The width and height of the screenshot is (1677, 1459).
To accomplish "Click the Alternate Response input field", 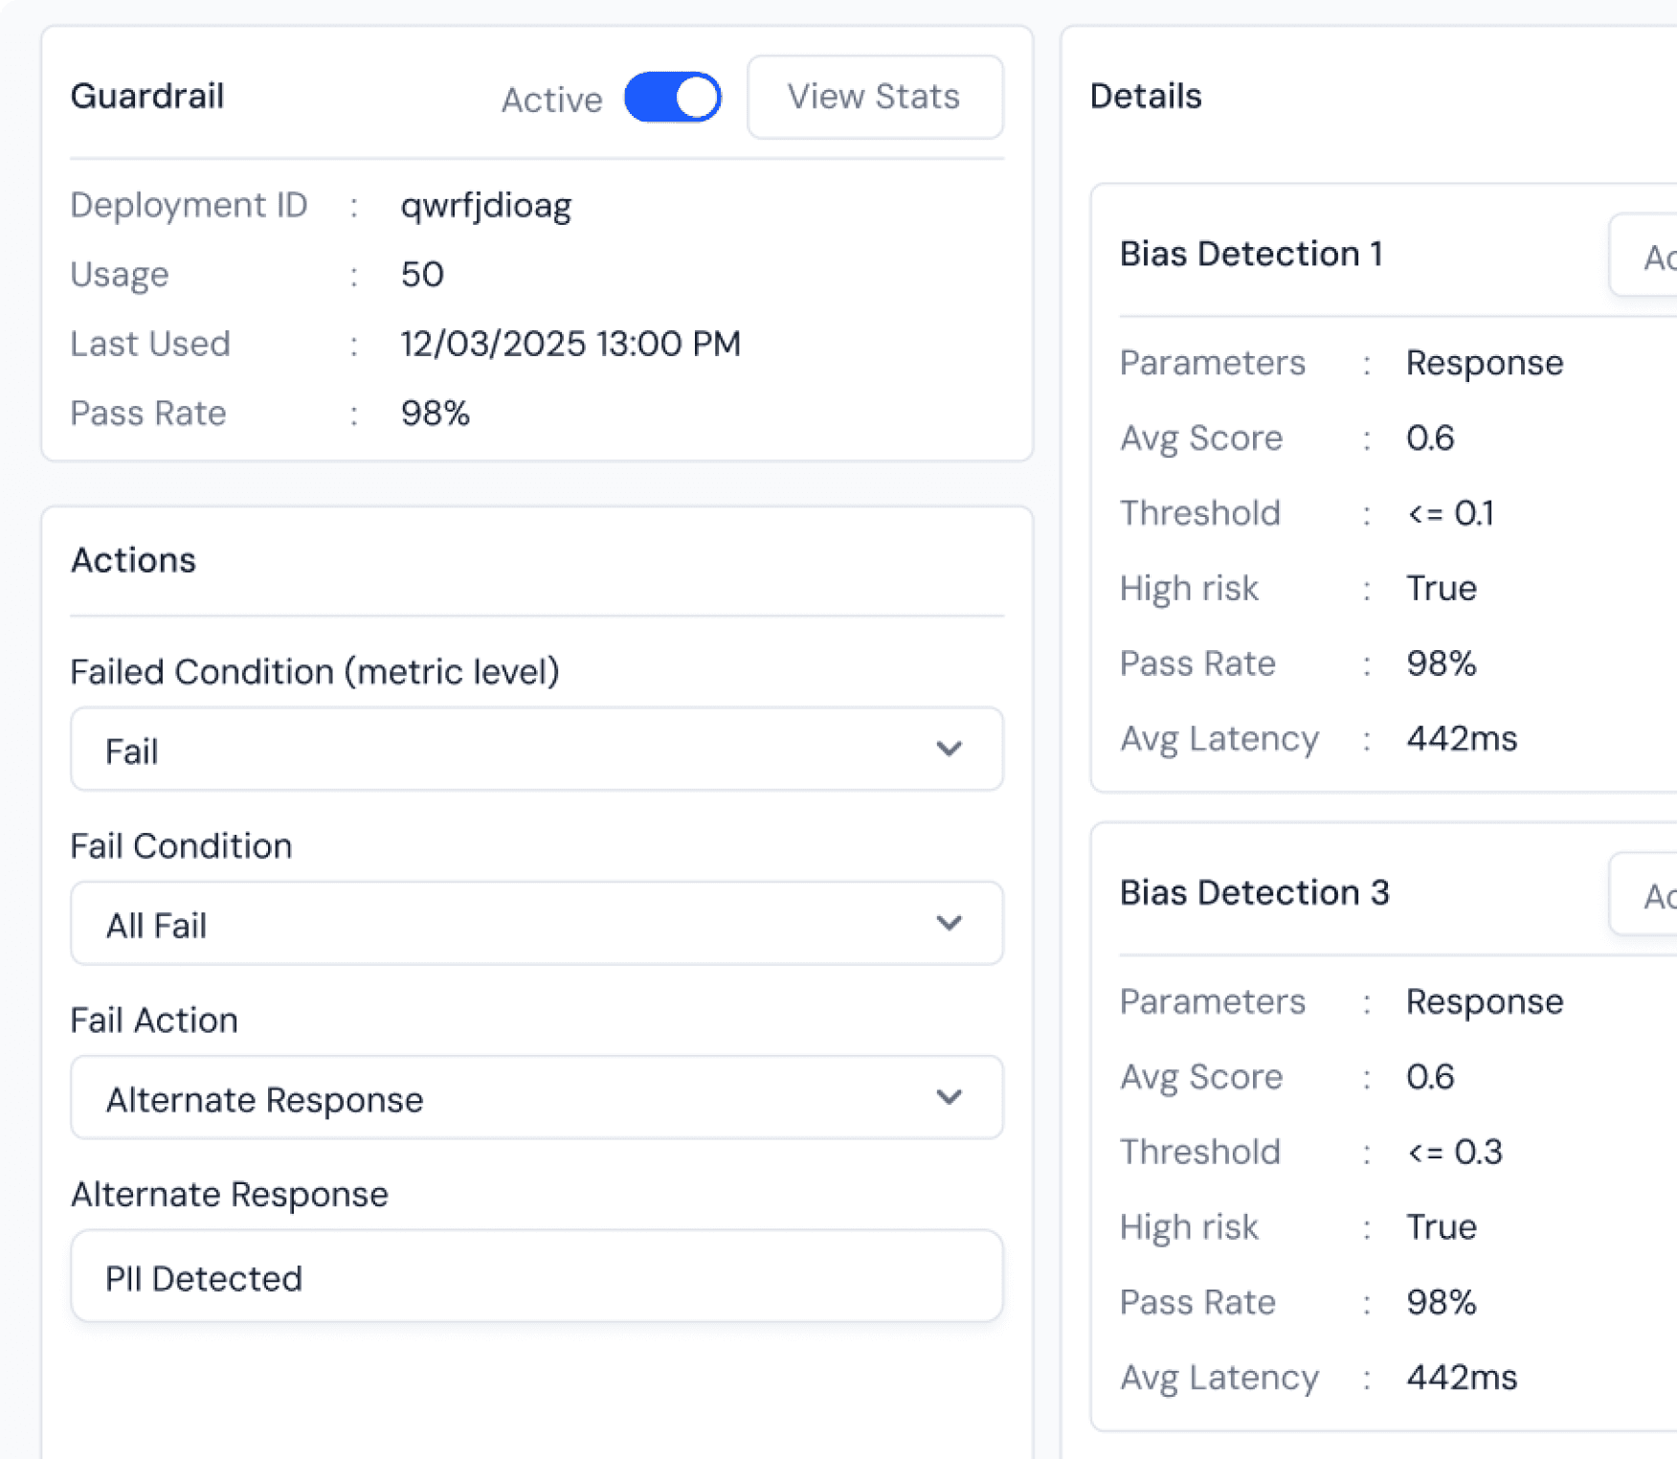I will [537, 1277].
